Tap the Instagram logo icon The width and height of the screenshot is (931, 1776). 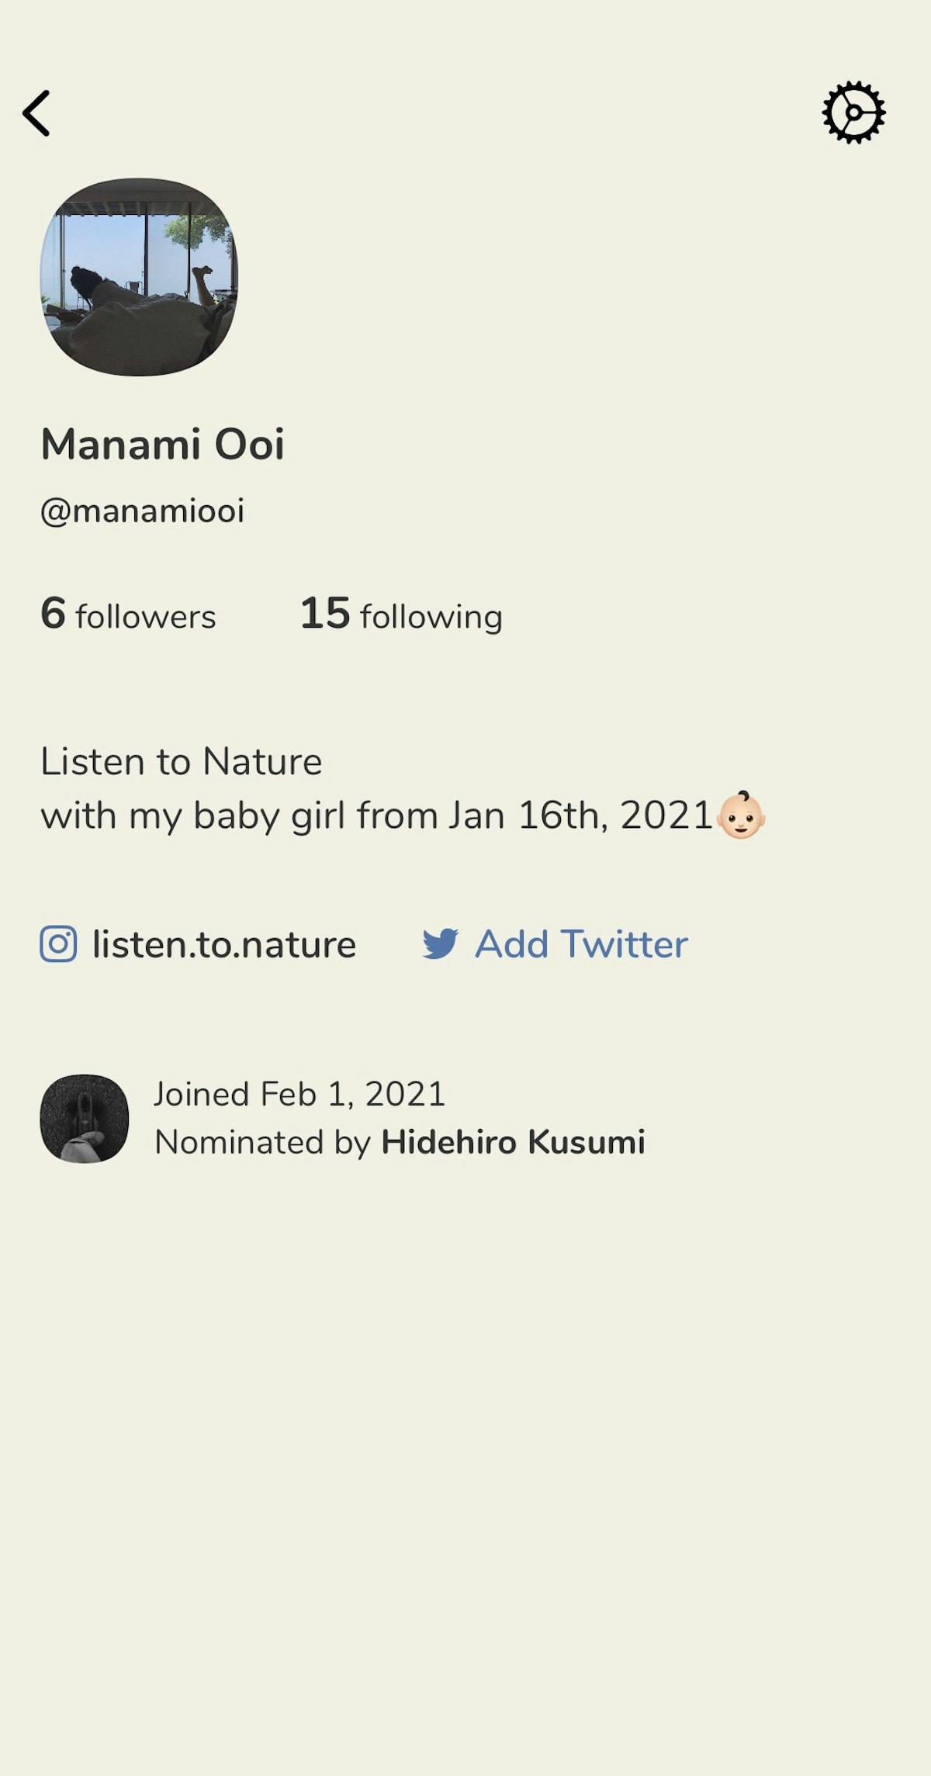58,944
